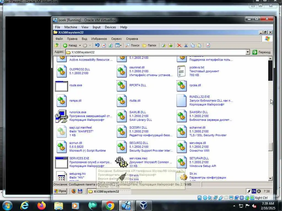
Task: Open VirtualBox Machine menu
Action: [x=71, y=27]
